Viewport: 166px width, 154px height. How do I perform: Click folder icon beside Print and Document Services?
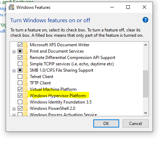pyautogui.click(x=25, y=51)
